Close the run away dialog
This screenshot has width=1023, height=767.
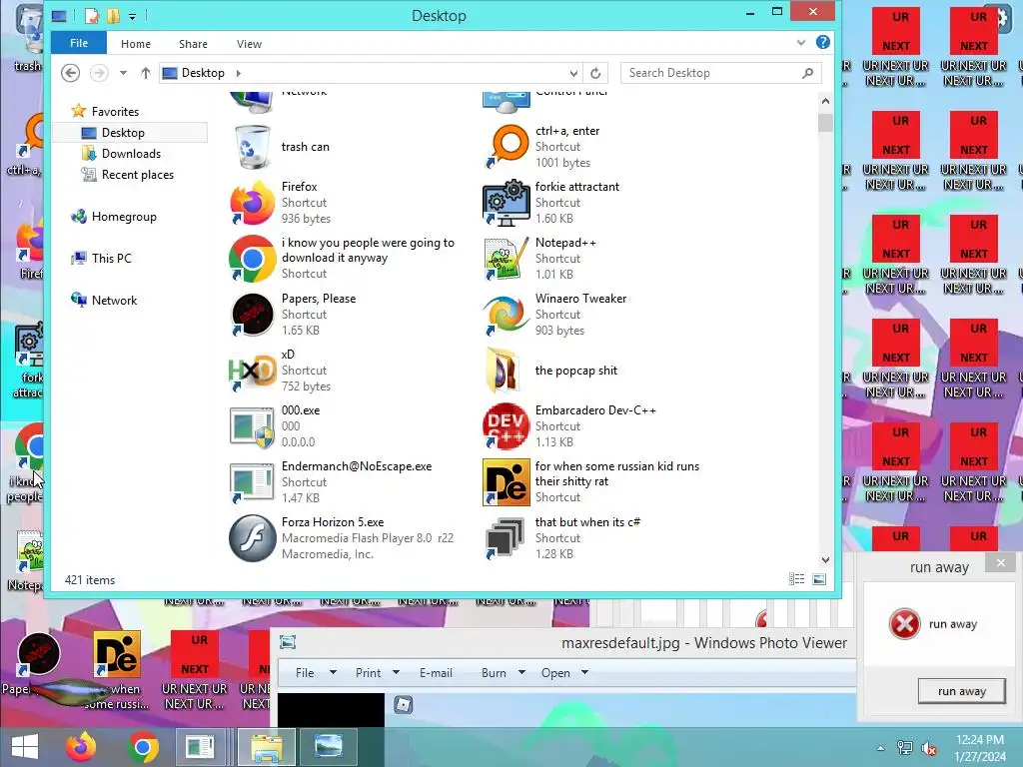[x=1001, y=563]
